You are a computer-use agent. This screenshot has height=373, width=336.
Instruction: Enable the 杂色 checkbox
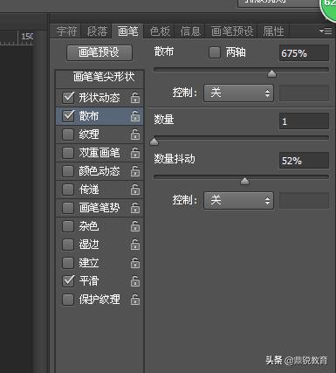[68, 226]
